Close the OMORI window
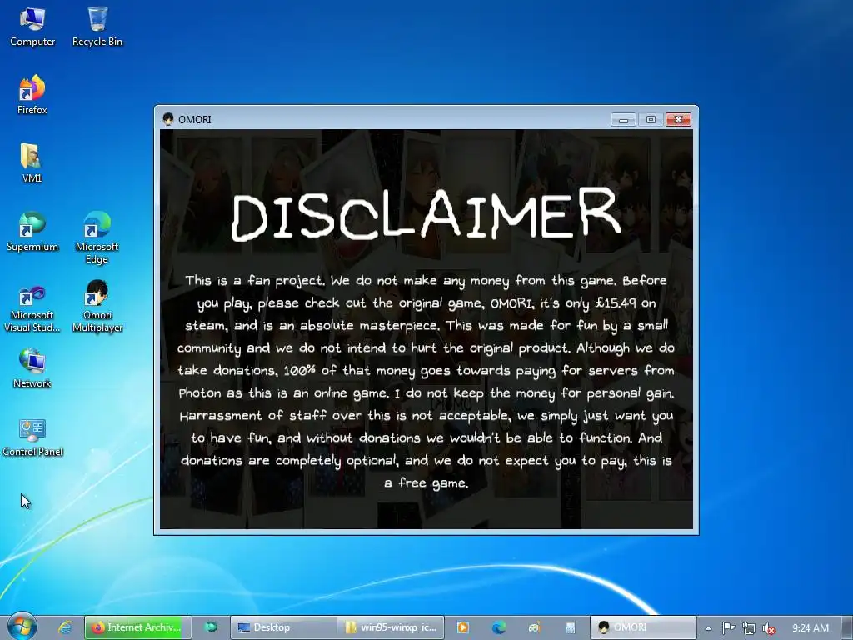 (678, 120)
